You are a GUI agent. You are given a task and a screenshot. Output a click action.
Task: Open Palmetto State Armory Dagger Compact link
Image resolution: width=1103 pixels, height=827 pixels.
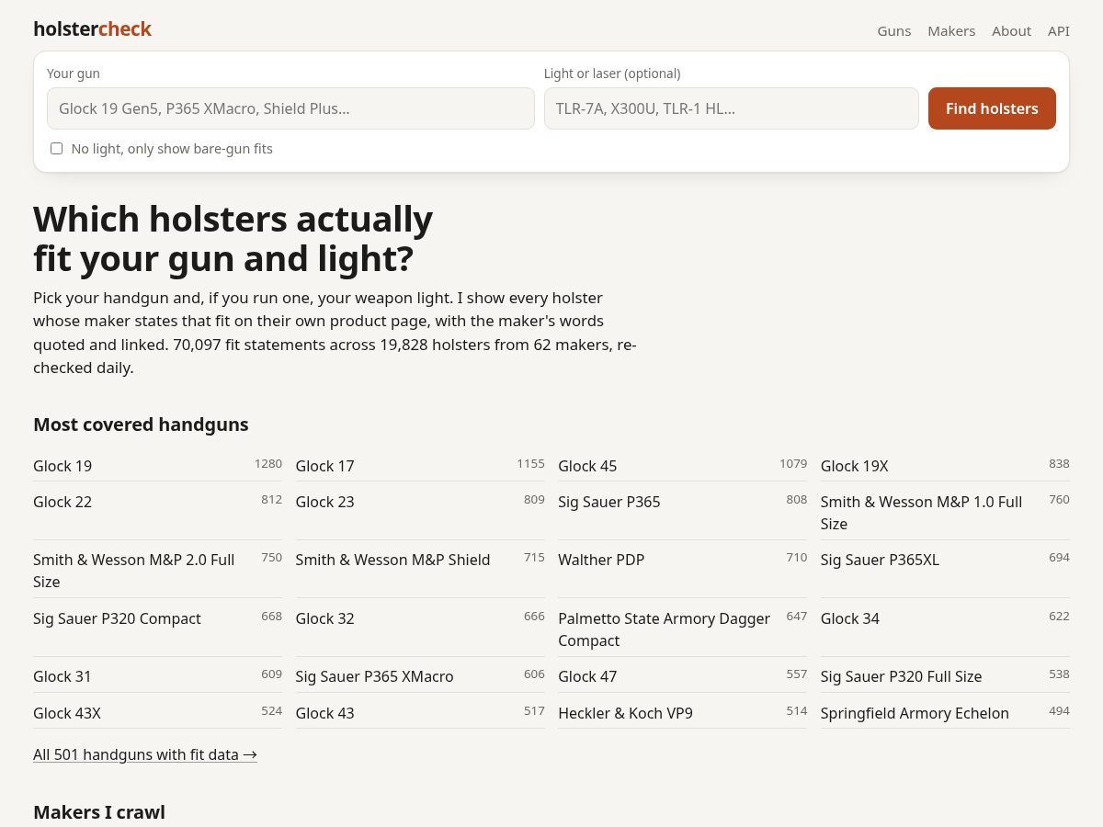click(x=664, y=629)
